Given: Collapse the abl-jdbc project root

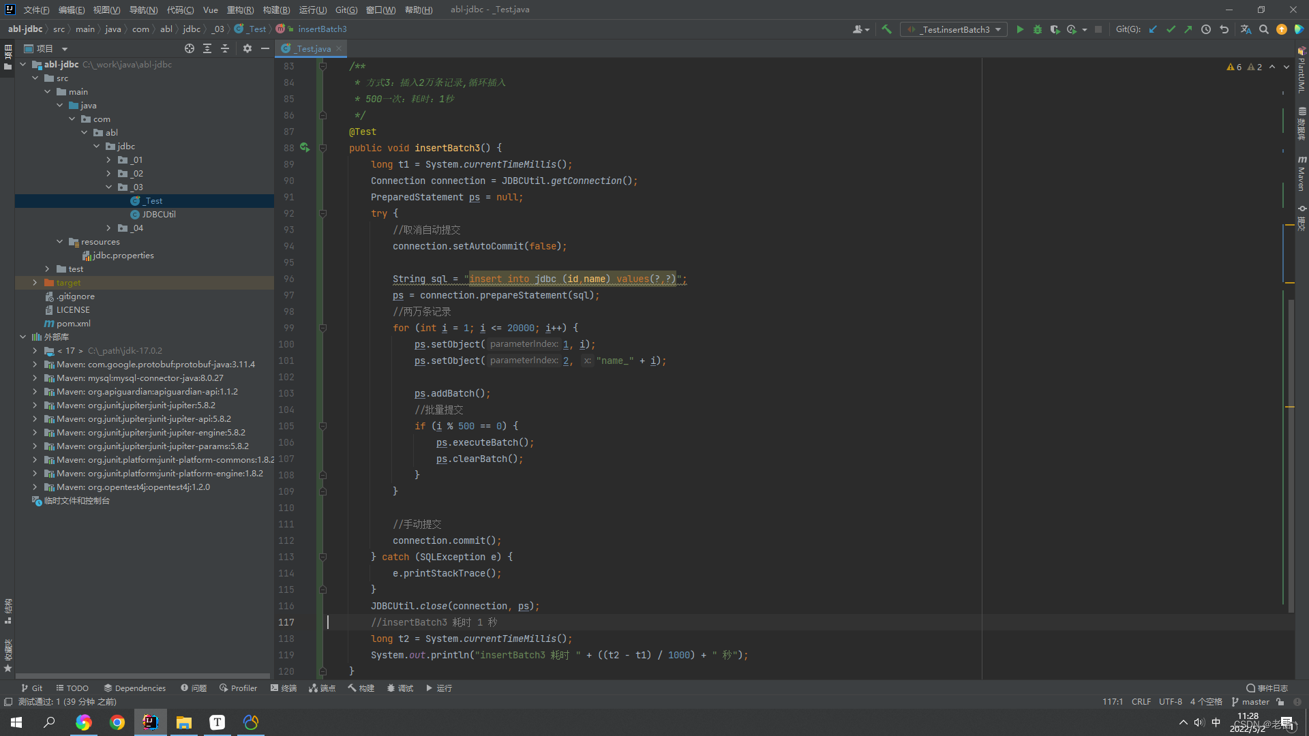Looking at the screenshot, I should click(23, 64).
